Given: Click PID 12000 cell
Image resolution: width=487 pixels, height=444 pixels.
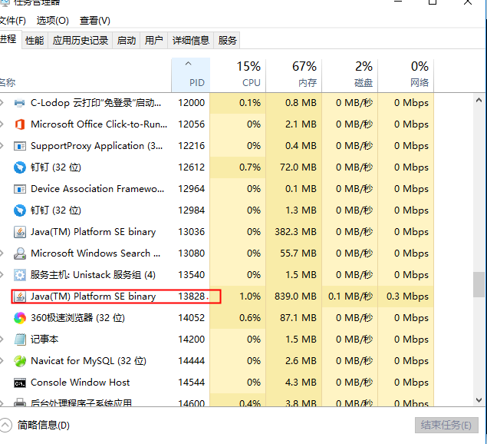Looking at the screenshot, I should (x=191, y=103).
